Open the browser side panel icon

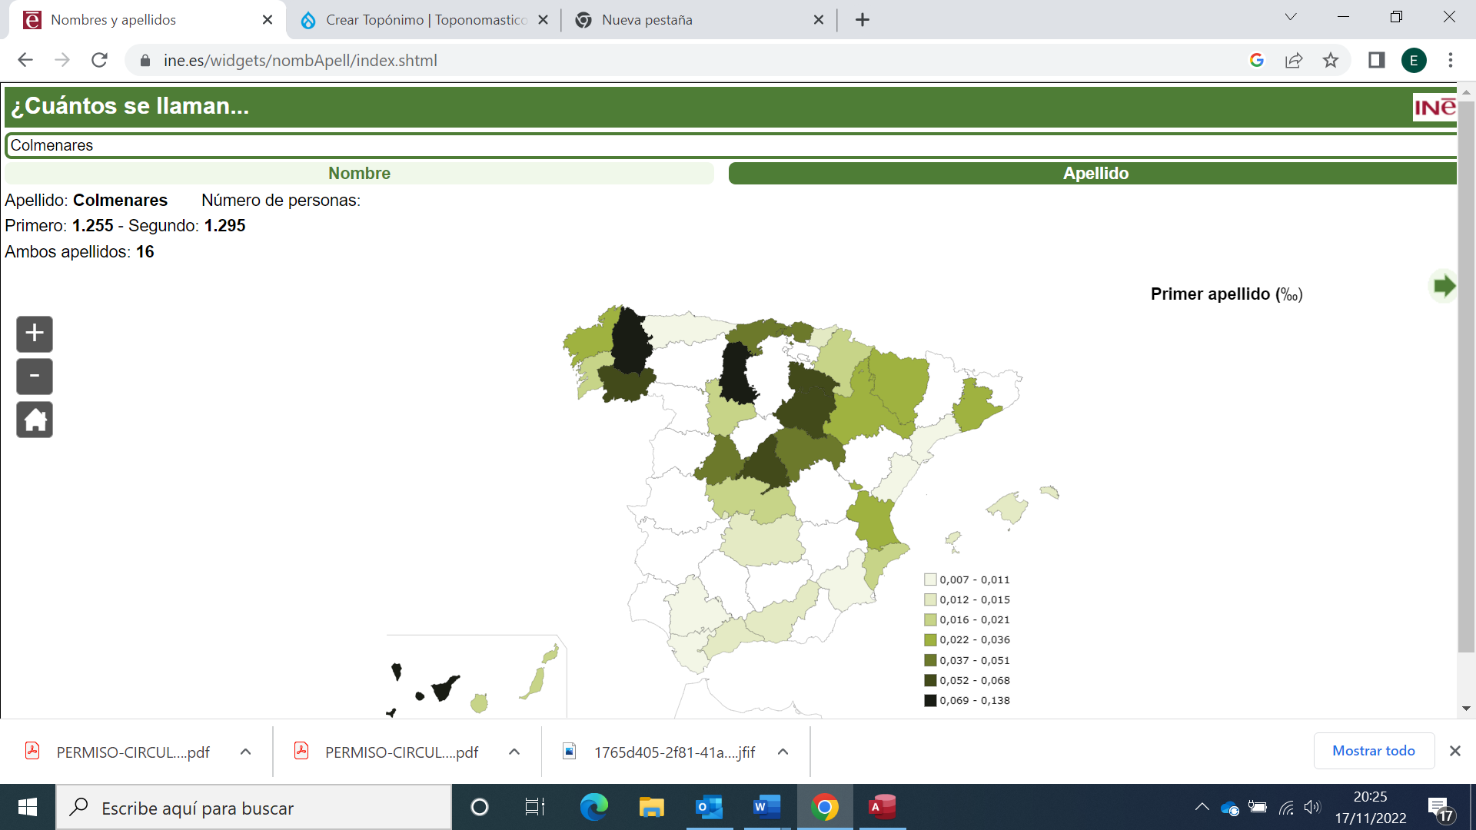coord(1376,61)
